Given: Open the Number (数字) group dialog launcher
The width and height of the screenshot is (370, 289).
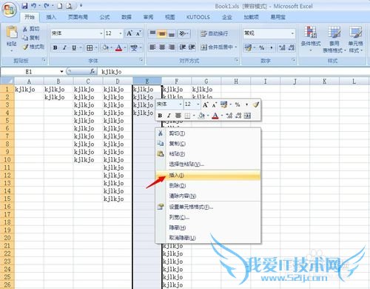Looking at the screenshot, I should 293,60.
